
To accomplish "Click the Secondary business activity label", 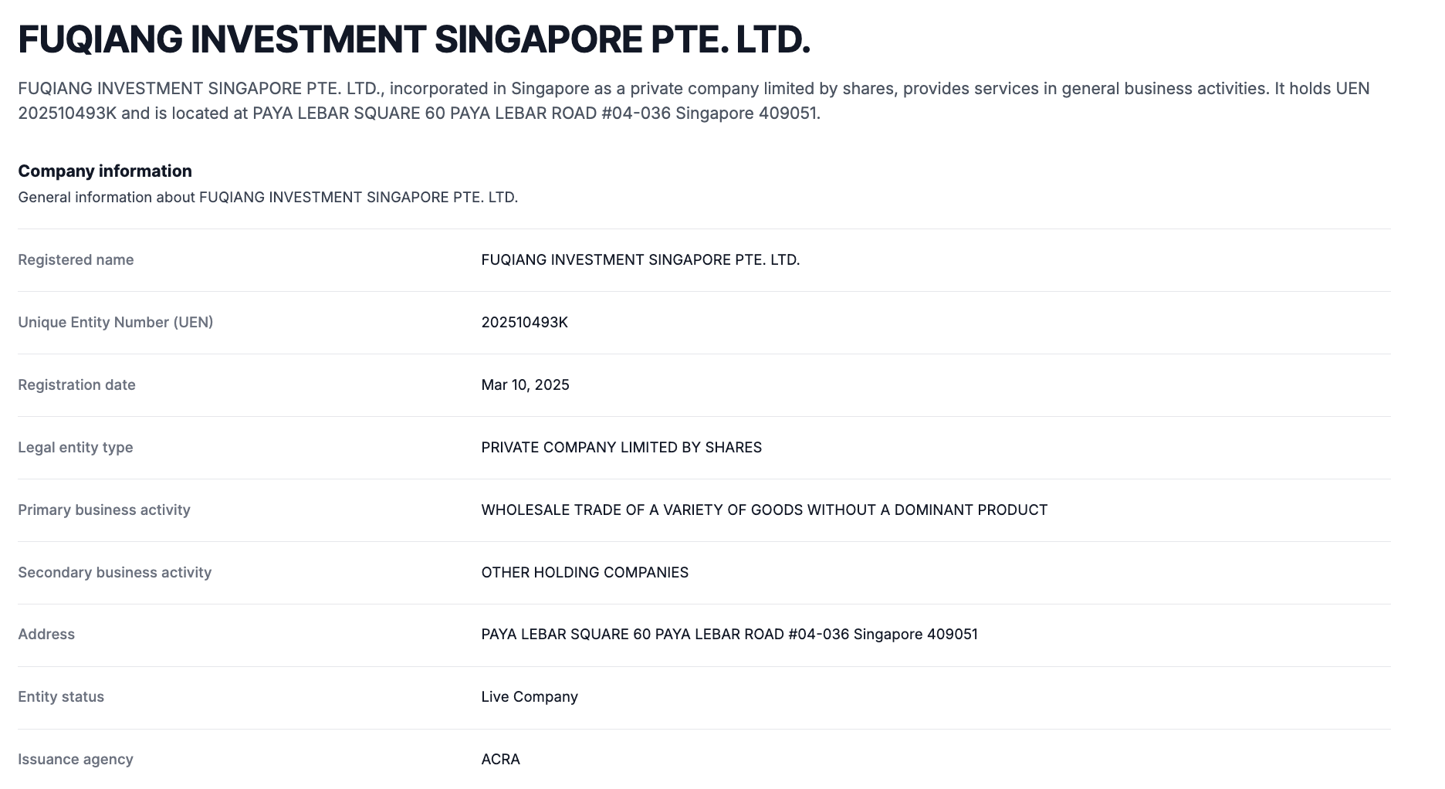I will pyautogui.click(x=114, y=573).
